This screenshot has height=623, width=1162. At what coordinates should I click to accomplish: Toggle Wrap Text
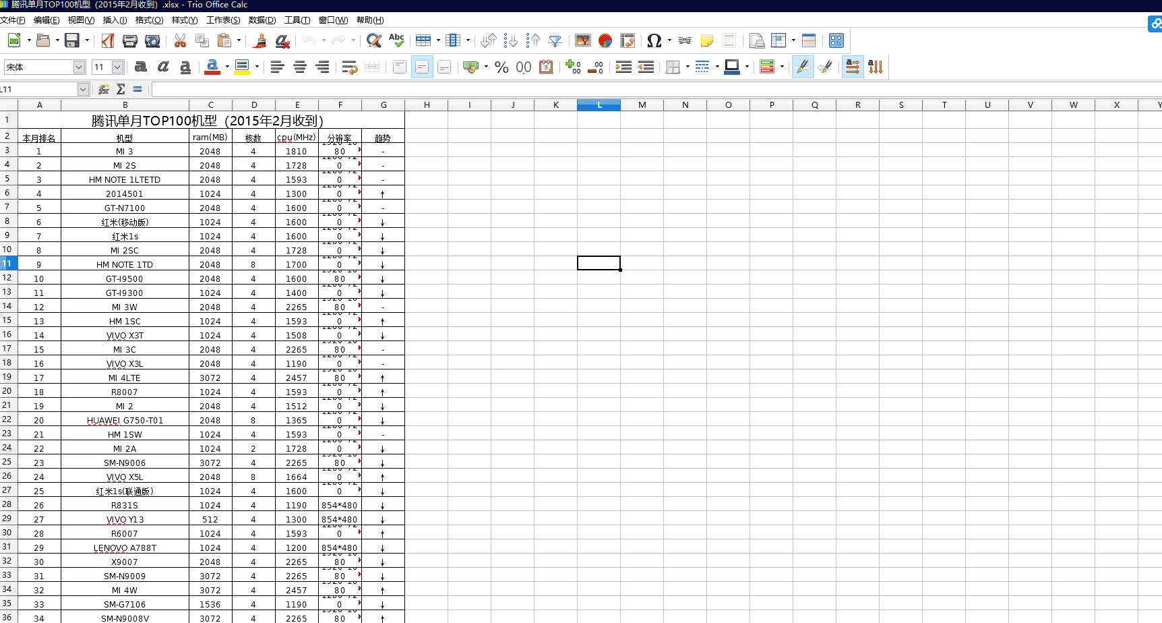(x=350, y=67)
